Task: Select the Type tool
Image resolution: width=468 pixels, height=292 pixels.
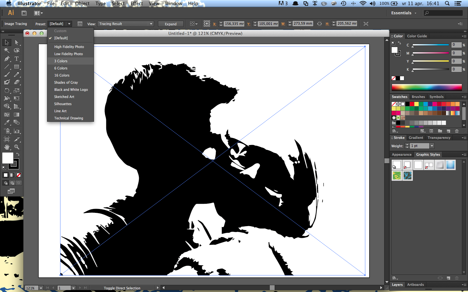Action: pos(17,59)
